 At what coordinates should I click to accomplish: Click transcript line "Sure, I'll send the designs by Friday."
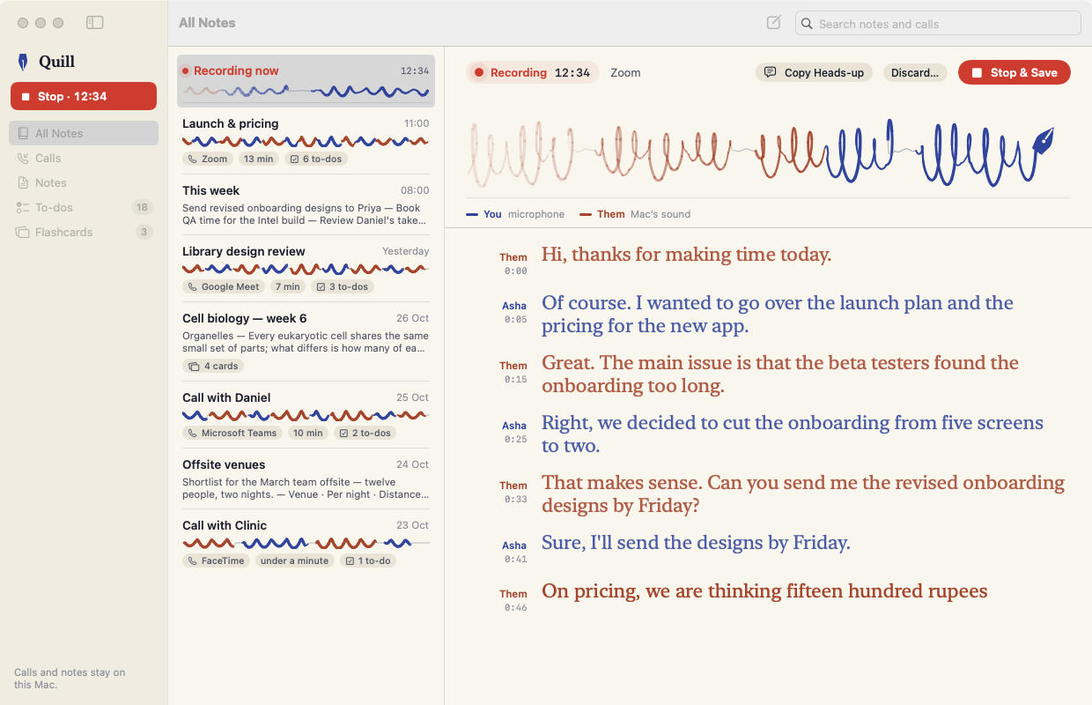coord(696,543)
